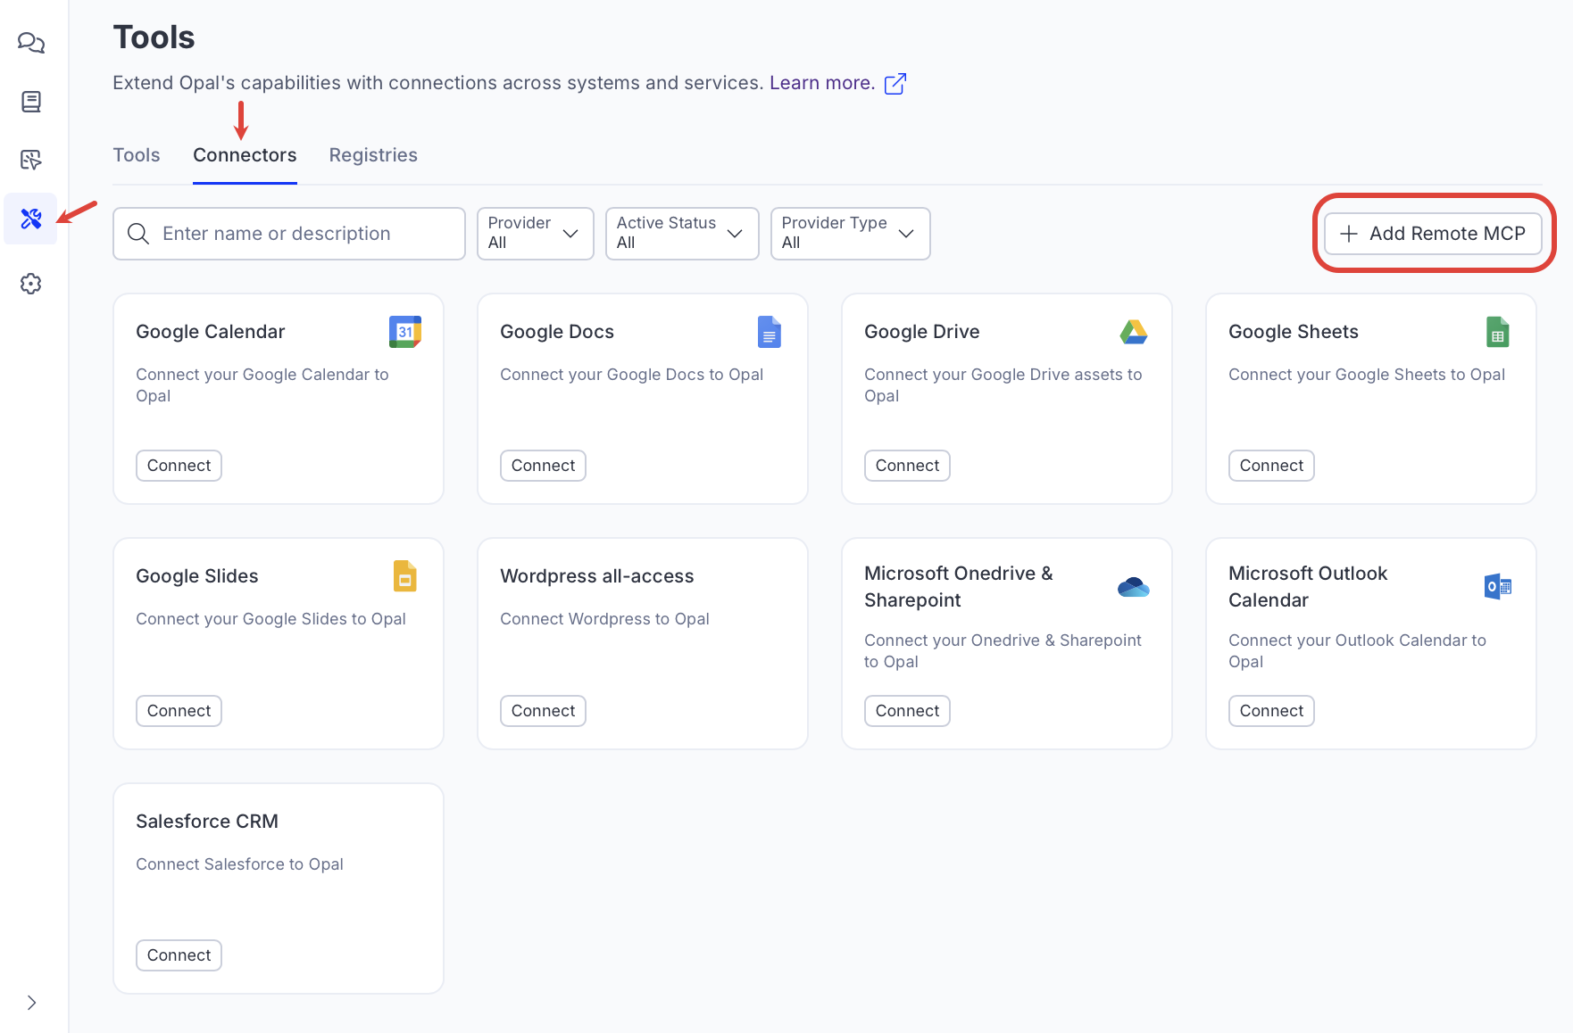Viewport: 1573px width, 1033px height.
Task: Click the Add Remote MCP button
Action: pos(1433,233)
